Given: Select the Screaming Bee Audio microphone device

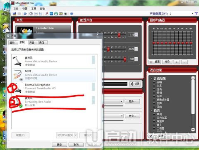Looking at the screenshot, I should point(53,101).
